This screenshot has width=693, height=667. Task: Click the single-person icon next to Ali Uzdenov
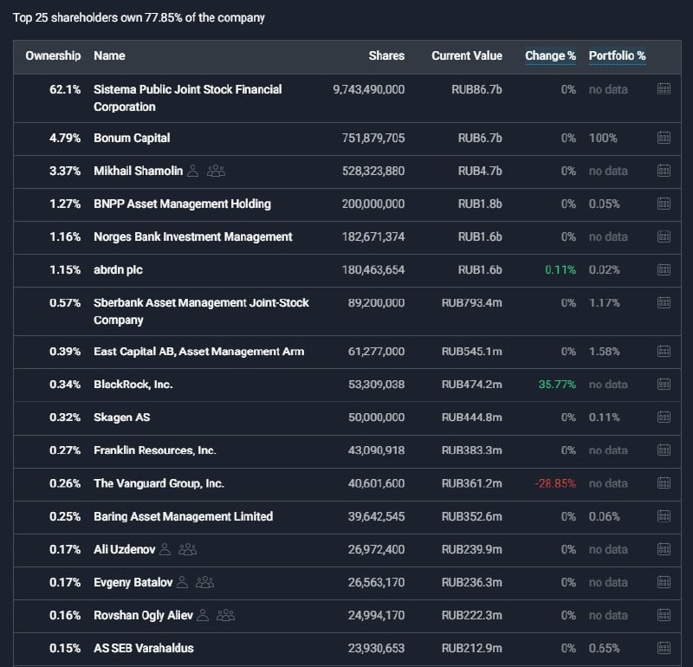pyautogui.click(x=165, y=549)
